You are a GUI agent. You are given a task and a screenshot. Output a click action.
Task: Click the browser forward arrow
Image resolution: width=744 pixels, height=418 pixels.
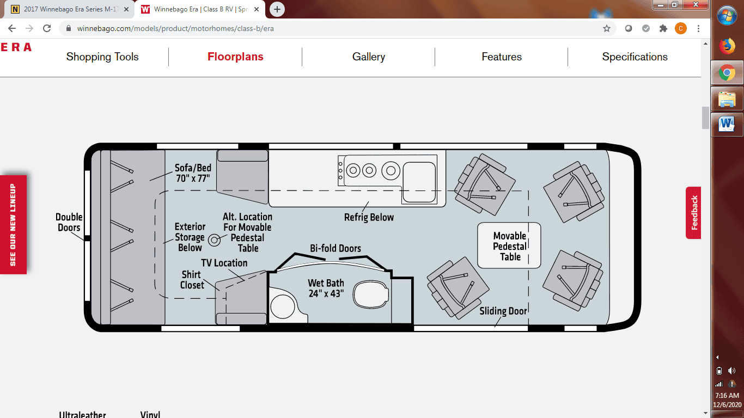[29, 28]
